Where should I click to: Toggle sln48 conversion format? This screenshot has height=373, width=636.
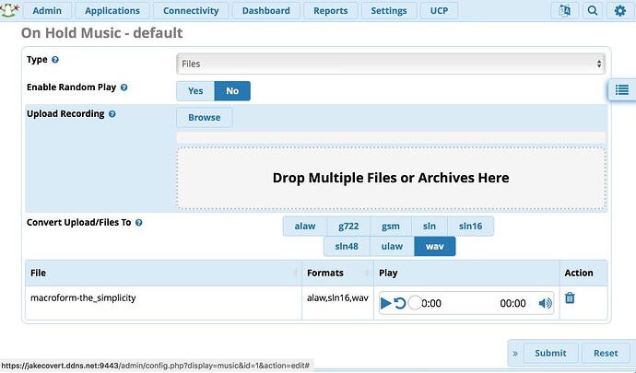tap(347, 247)
